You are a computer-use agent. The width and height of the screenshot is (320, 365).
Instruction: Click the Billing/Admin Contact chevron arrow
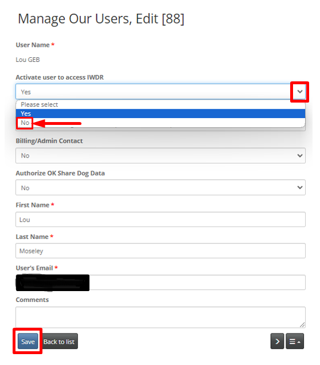click(x=300, y=155)
